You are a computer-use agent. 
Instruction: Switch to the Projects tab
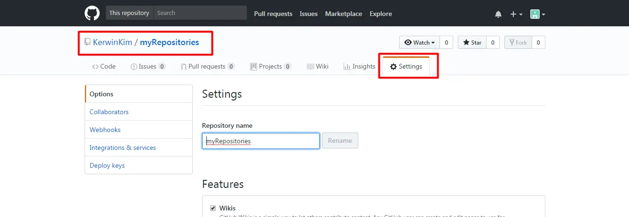[271, 67]
